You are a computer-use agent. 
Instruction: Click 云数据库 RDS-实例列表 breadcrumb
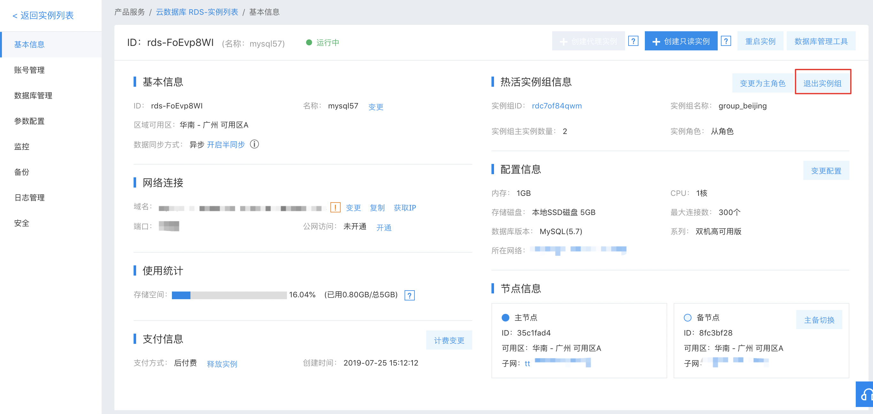[197, 12]
